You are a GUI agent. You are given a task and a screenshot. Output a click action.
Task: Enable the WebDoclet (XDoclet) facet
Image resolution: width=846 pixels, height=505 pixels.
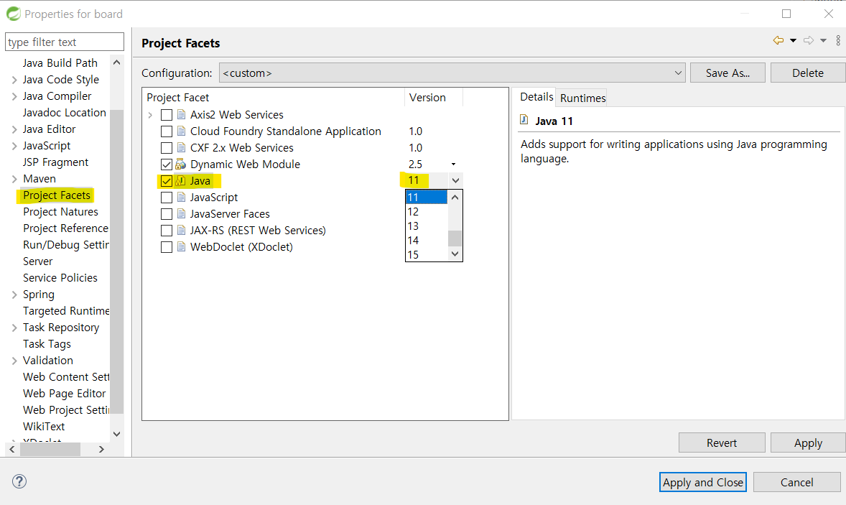(x=167, y=247)
